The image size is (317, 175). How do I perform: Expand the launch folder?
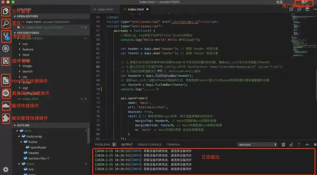pos(20,71)
